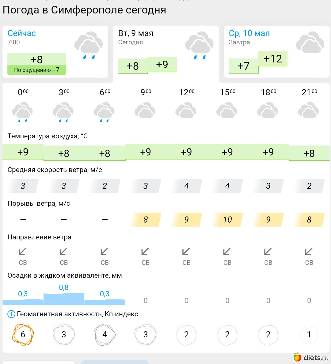Click the +12 temperature for tomorrow
Image resolution: width=331 pixels, height=364 pixels.
pos(272,59)
